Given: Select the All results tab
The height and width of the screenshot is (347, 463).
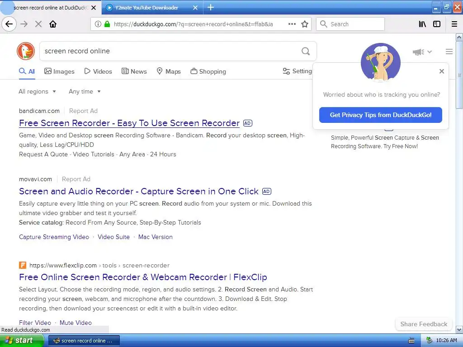Looking at the screenshot, I should pos(27,71).
